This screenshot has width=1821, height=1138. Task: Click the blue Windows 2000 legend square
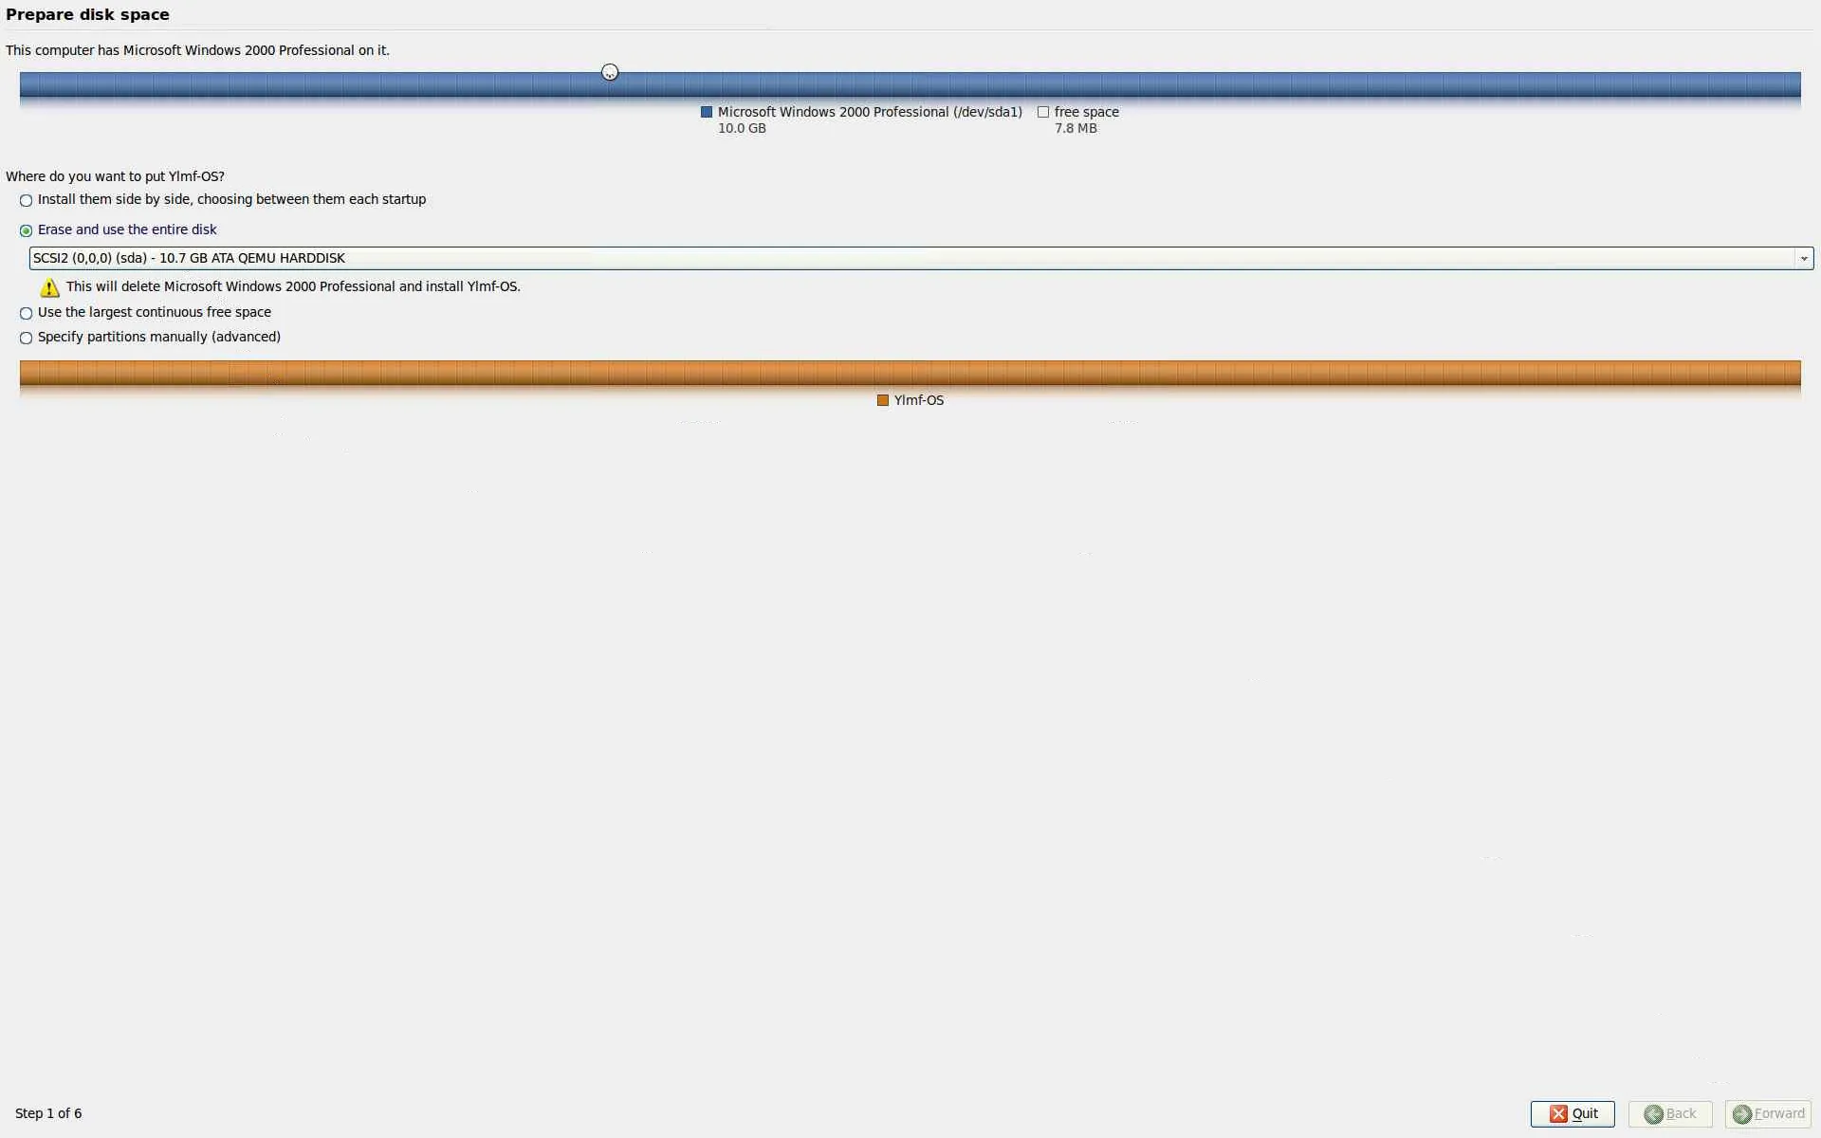click(707, 112)
